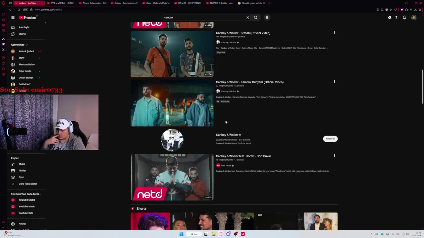This screenshot has height=238, width=424.
Task: Open Oyun under Keşfet
Action: coord(22,177)
